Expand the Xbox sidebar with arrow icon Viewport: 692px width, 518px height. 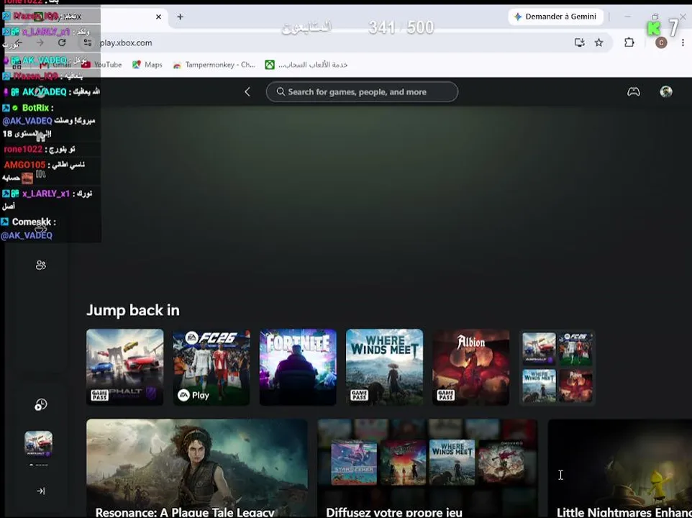pyautogui.click(x=40, y=491)
